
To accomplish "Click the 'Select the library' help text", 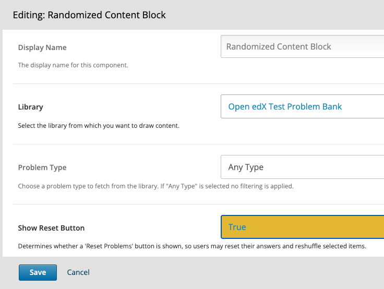I will pos(99,126).
